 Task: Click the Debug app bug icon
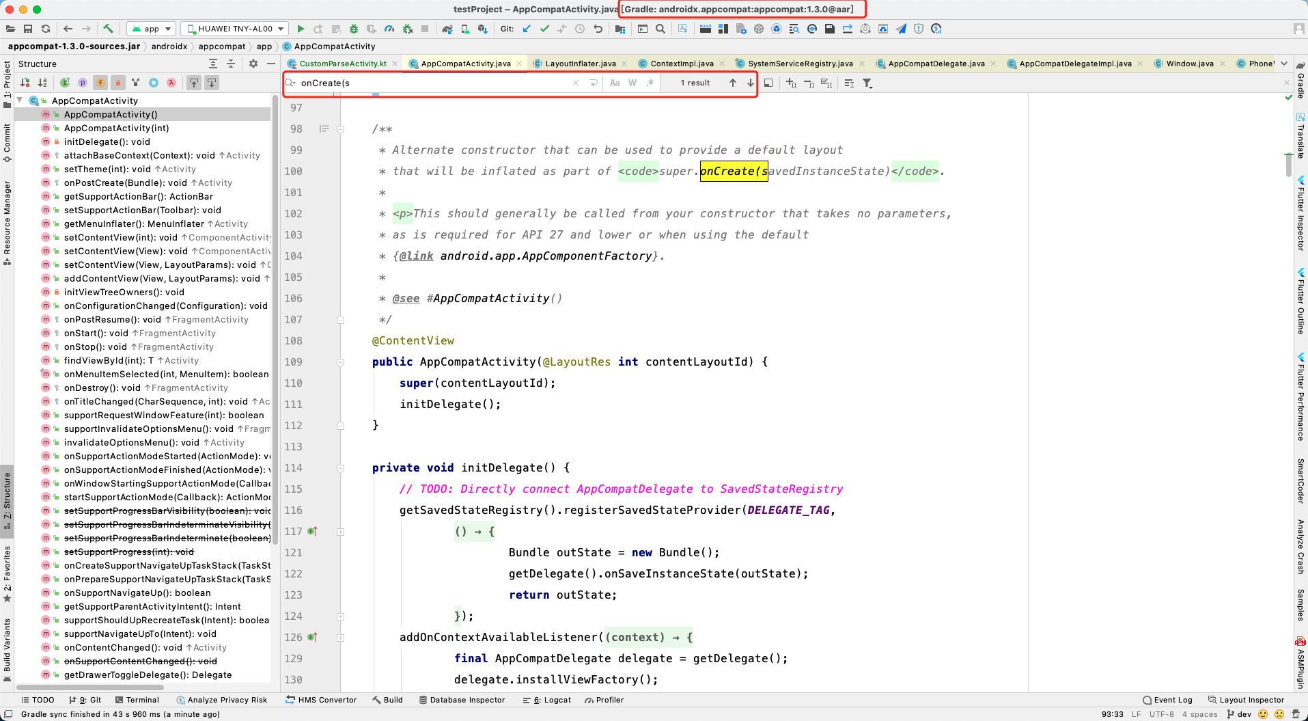click(354, 29)
